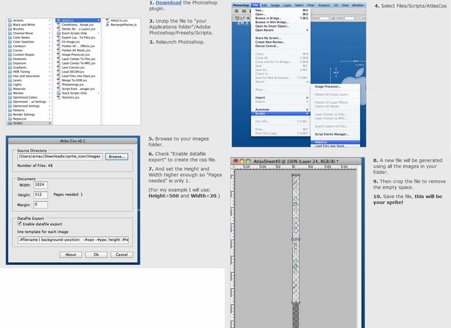Click the Source Directory path field
Image resolution: width=451 pixels, height=328 pixels.
pyautogui.click(x=60, y=157)
